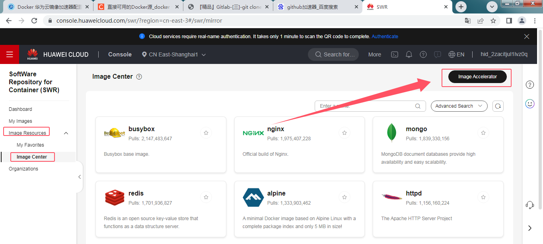Switch to the 直接可用的Docker源 browser tab
The height and width of the screenshot is (244, 543).
(138, 7)
